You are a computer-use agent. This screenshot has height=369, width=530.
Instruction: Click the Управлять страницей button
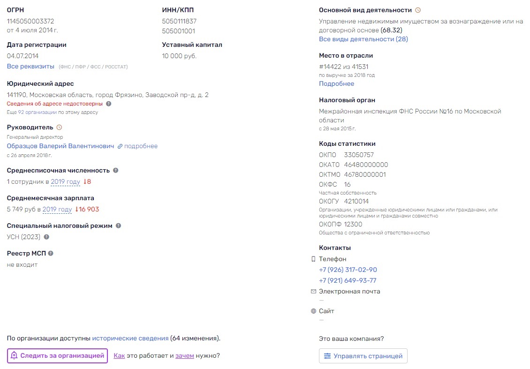tap(363, 356)
